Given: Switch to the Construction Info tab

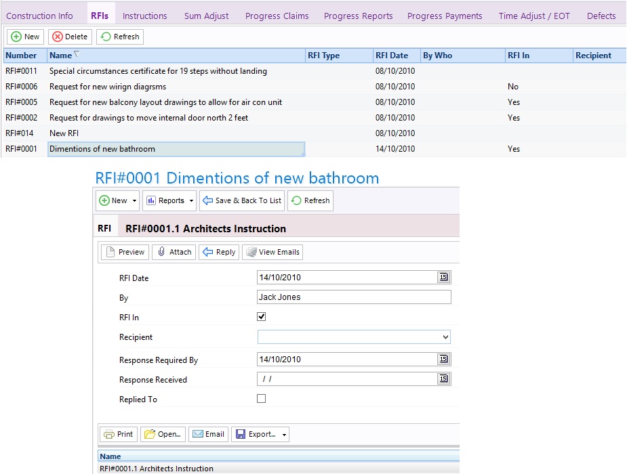Looking at the screenshot, I should 39,16.
